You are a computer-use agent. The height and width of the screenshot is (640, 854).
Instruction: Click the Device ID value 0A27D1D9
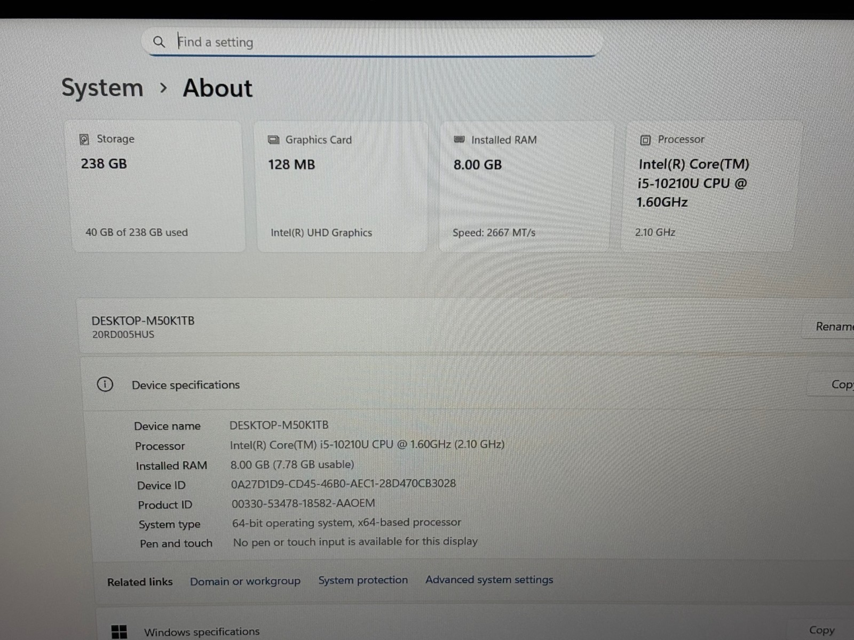(344, 484)
